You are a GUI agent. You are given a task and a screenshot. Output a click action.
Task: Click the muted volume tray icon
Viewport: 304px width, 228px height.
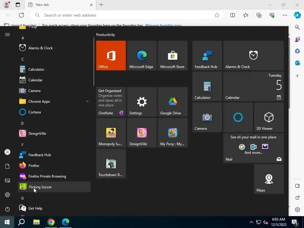[x=265, y=222]
